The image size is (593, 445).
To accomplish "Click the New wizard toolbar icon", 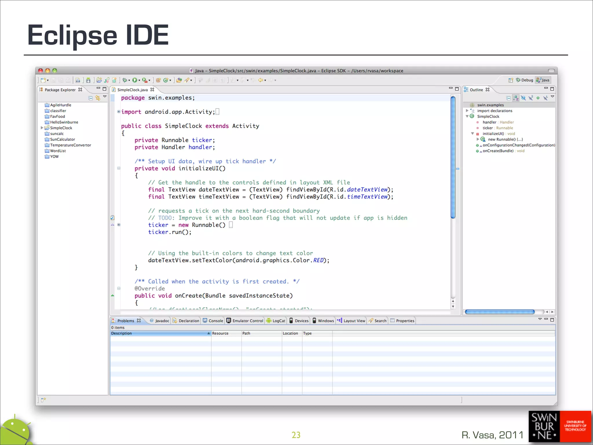I will 43,80.
